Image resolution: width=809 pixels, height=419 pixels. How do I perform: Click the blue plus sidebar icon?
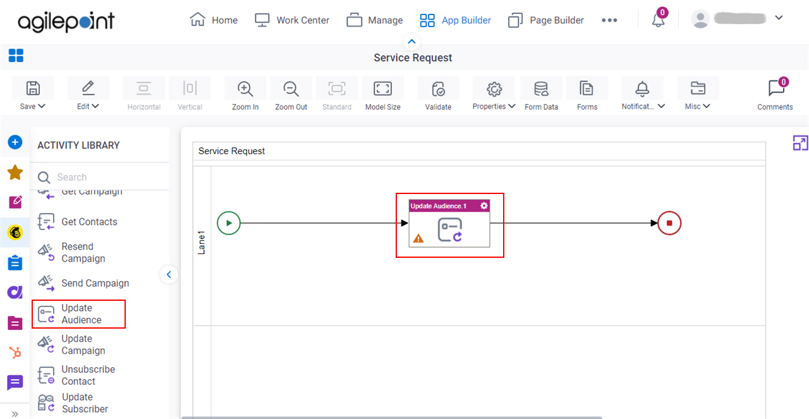click(15, 142)
